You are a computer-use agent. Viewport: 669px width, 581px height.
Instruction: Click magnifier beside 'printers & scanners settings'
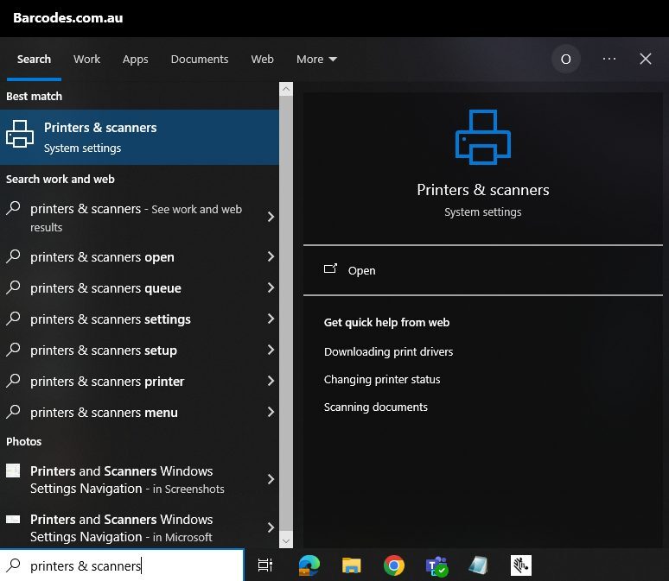[13, 319]
